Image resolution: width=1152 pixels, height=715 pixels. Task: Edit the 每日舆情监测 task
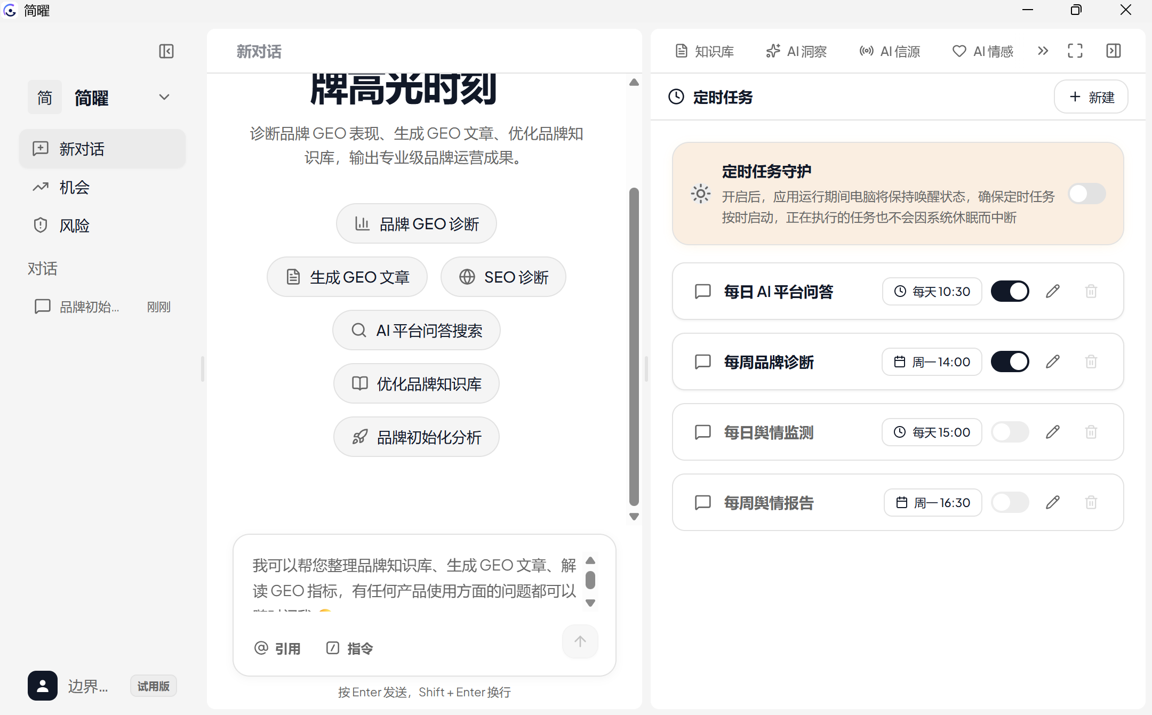1053,432
